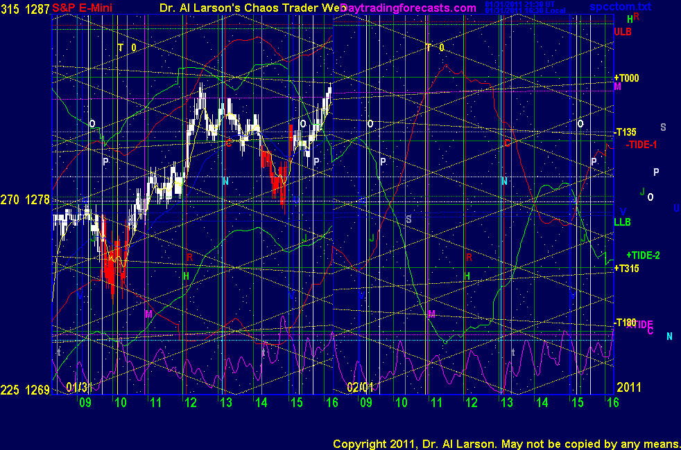Select the "-T135" level label
Viewport: 681px width, 450px height.
tap(626, 132)
